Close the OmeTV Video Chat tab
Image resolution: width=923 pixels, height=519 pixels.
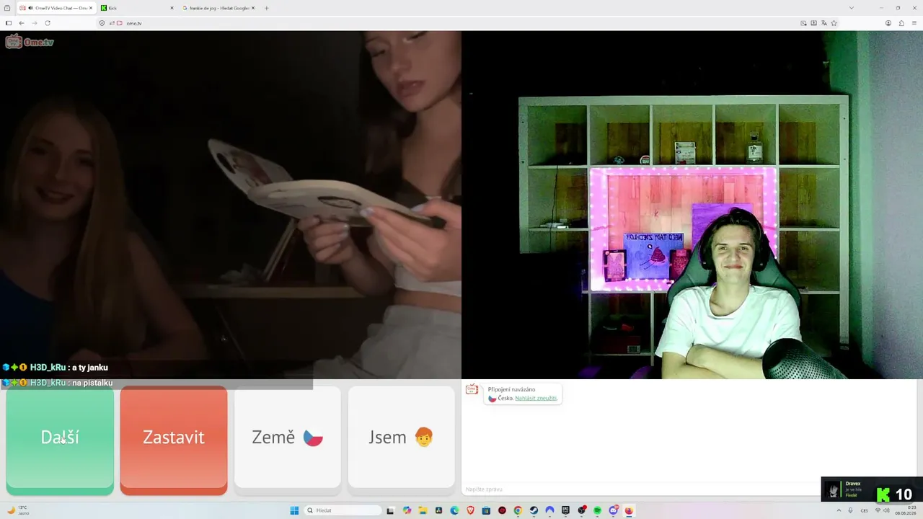coord(91,8)
